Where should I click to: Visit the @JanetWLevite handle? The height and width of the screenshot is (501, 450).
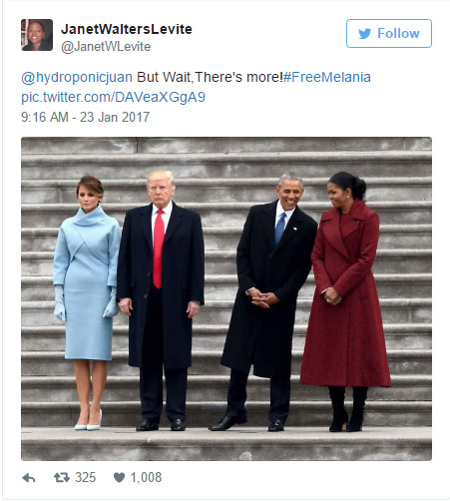106,47
